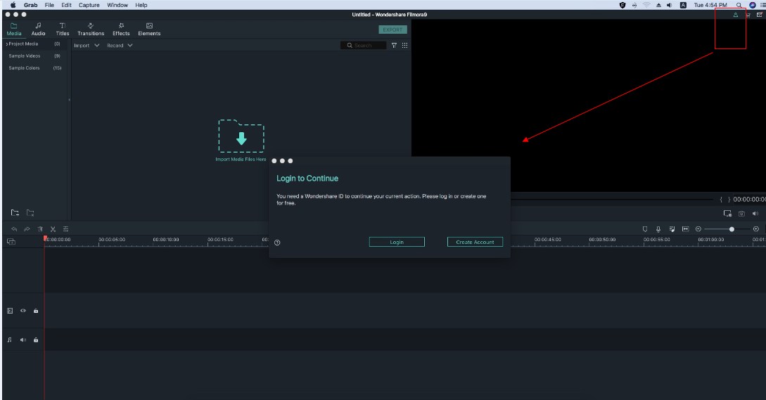Viewport: 766px width, 400px height.
Task: Take a snapshot with the camera icon
Action: tap(741, 214)
